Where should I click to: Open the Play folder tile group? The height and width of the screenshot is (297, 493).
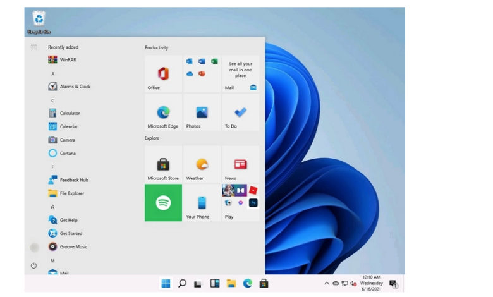240,203
